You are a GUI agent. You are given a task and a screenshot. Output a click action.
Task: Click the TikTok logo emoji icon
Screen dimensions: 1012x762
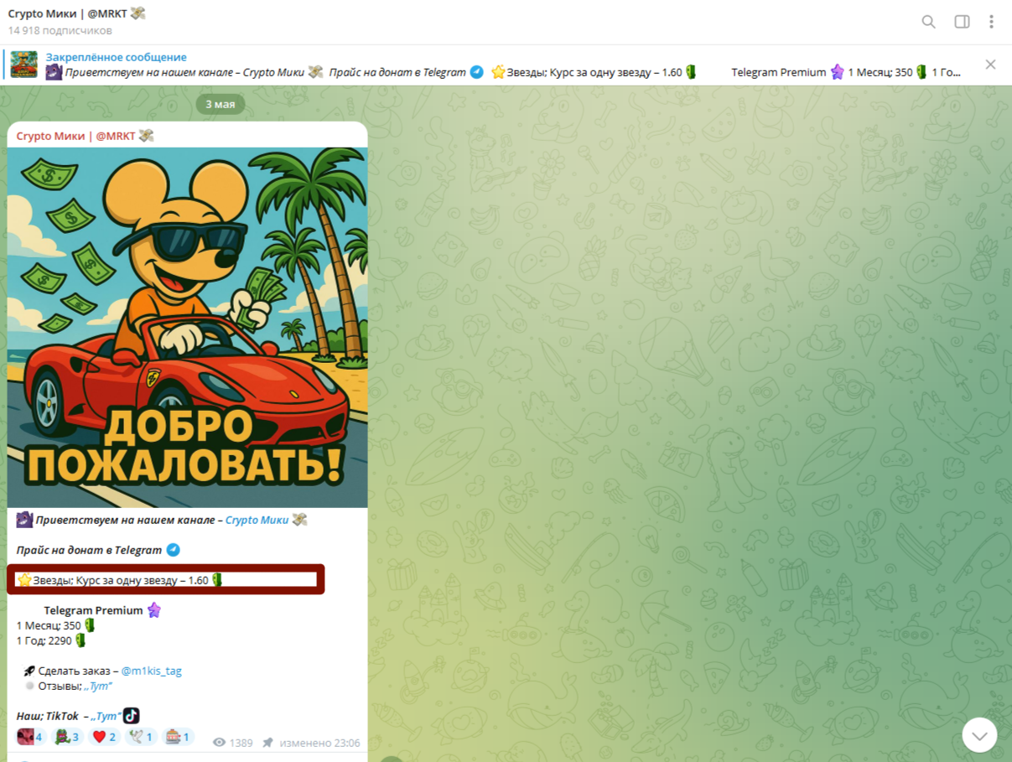tap(131, 716)
